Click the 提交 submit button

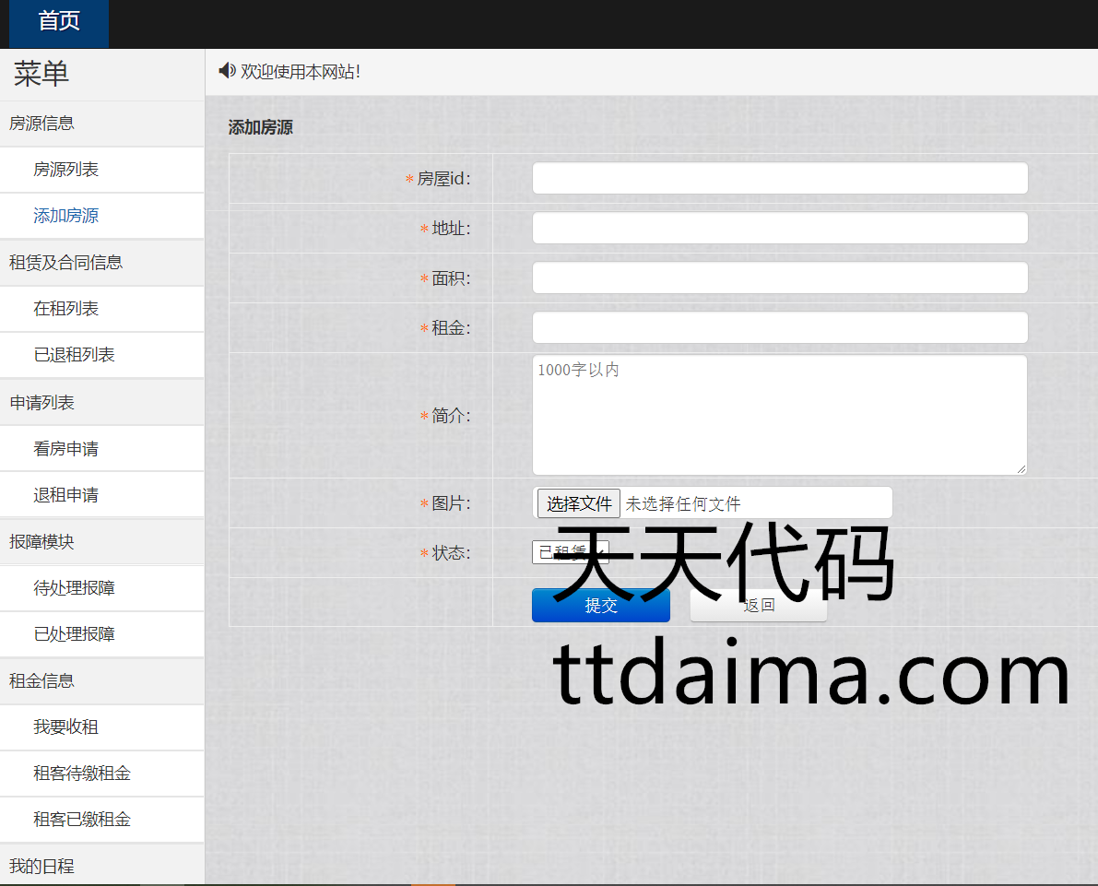tap(600, 606)
